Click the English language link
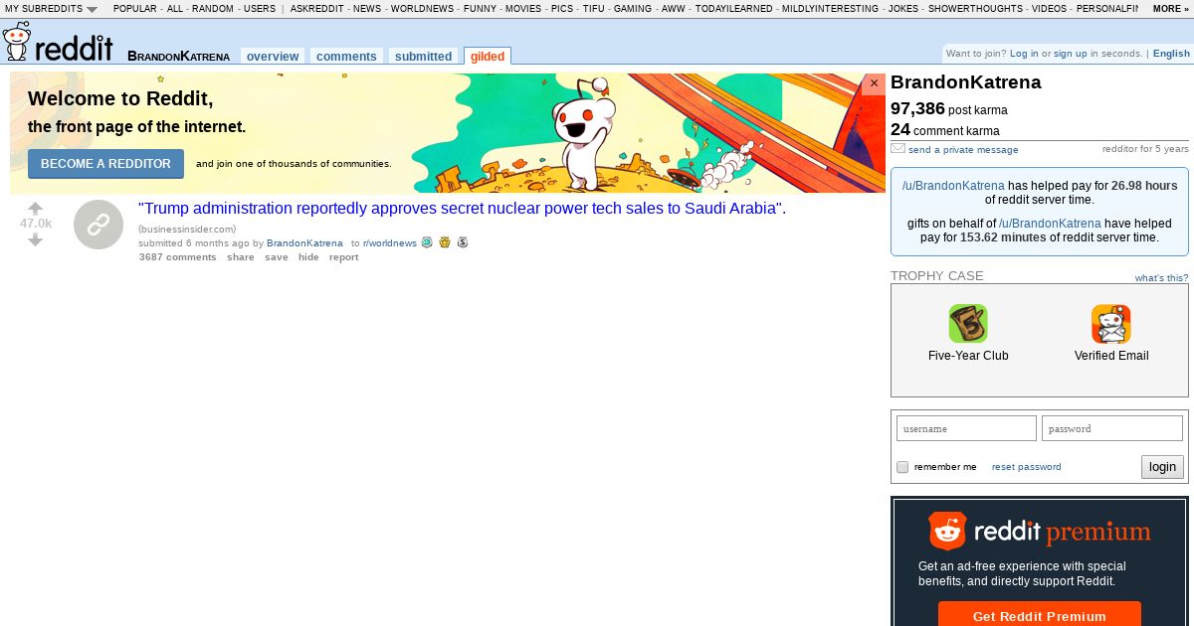Viewport: 1194px width, 626px height. (1171, 54)
